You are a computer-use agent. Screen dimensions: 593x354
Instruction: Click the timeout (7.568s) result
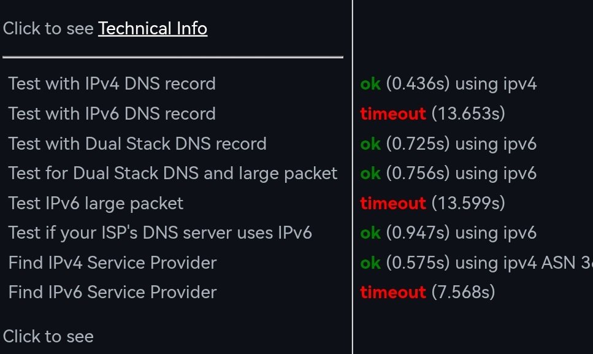[x=427, y=293]
